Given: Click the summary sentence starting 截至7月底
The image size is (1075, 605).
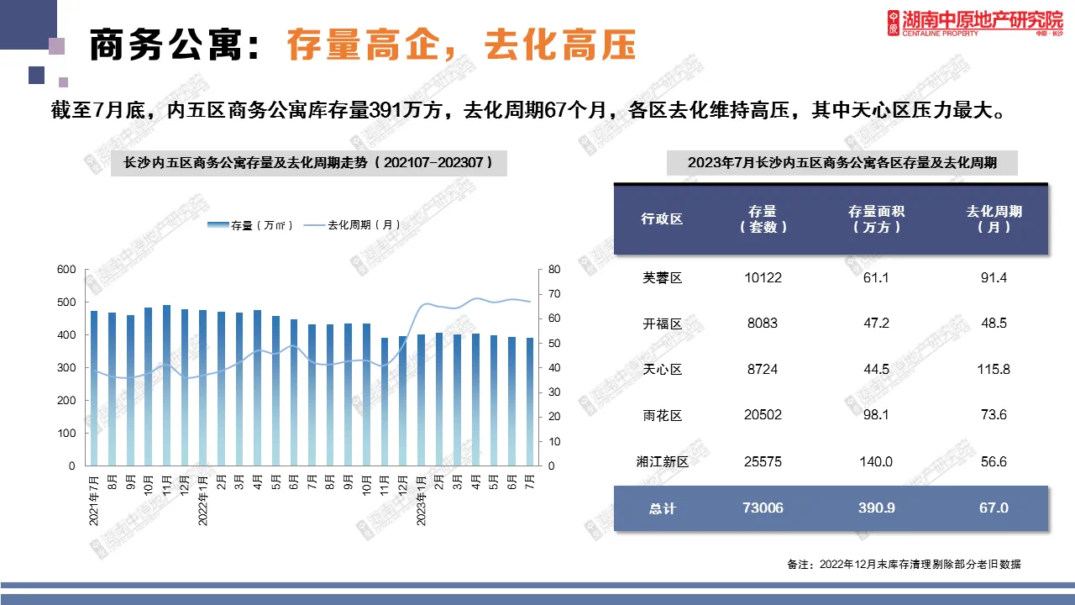Looking at the screenshot, I should coord(529,112).
